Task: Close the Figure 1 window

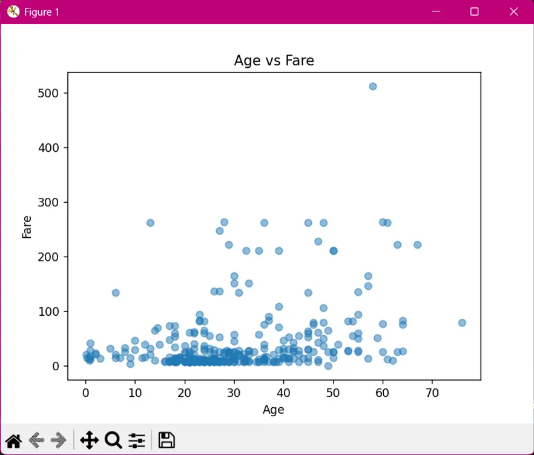Action: pos(513,11)
